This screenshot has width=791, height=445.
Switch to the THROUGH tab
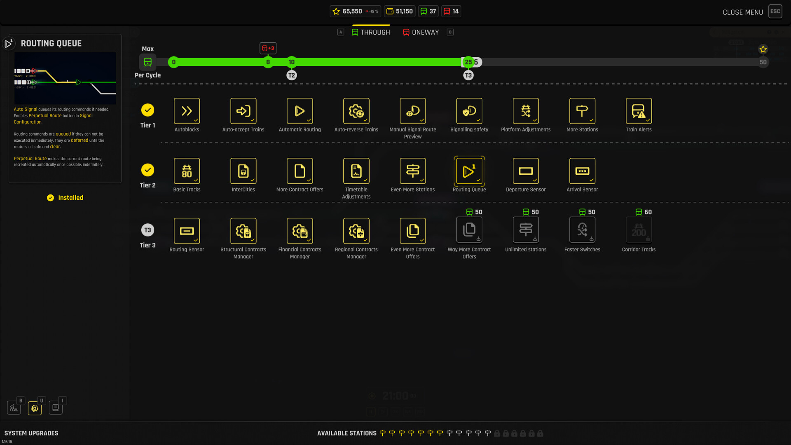pos(371,32)
